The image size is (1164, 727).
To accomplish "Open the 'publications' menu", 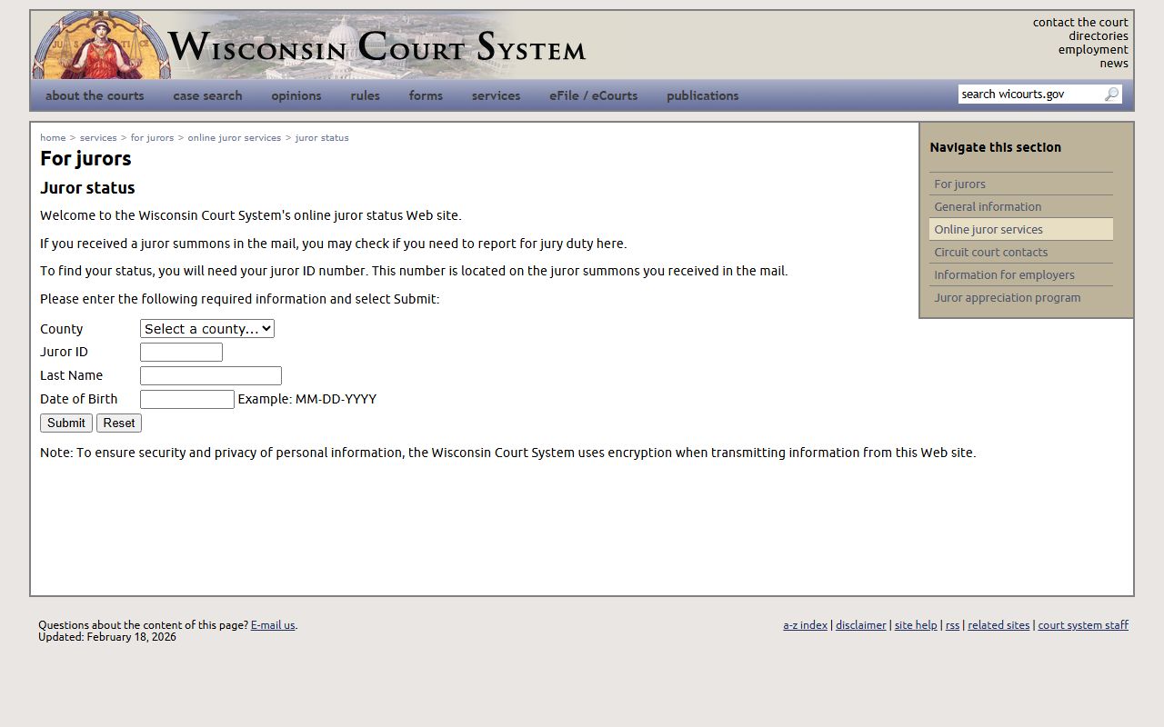I will coord(703,95).
